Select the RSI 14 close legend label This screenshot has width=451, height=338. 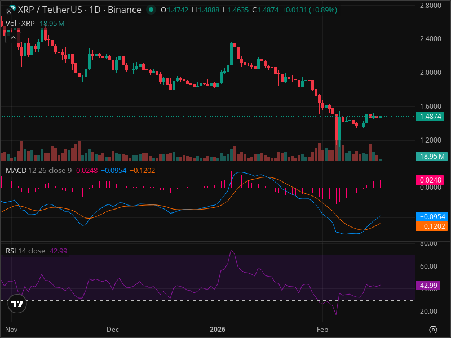(25, 251)
